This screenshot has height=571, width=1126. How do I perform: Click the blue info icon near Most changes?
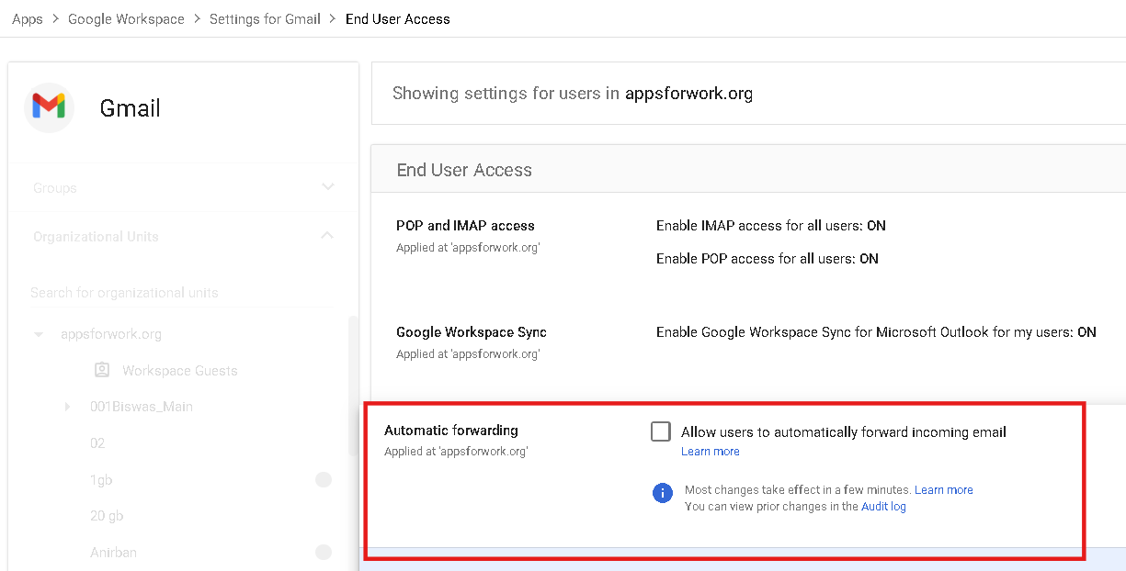(x=662, y=493)
